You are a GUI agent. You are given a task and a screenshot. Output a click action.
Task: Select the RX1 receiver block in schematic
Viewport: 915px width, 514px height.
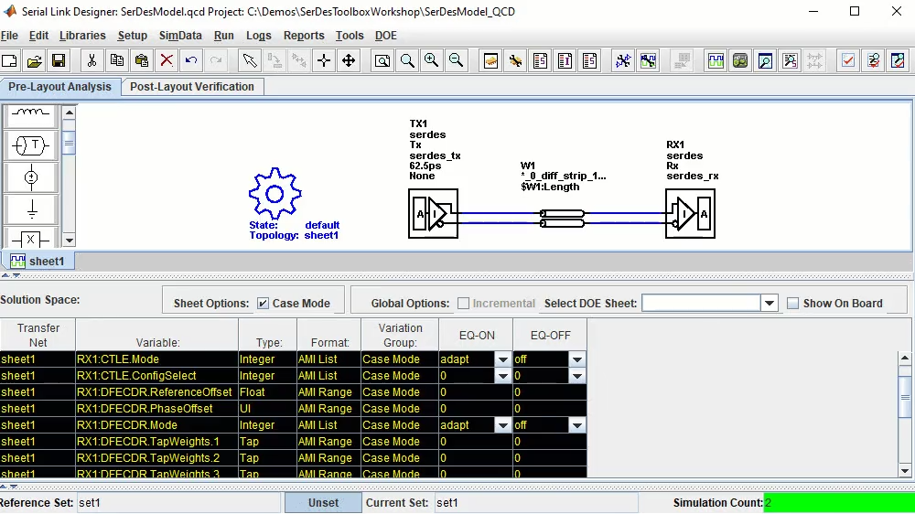[690, 213]
